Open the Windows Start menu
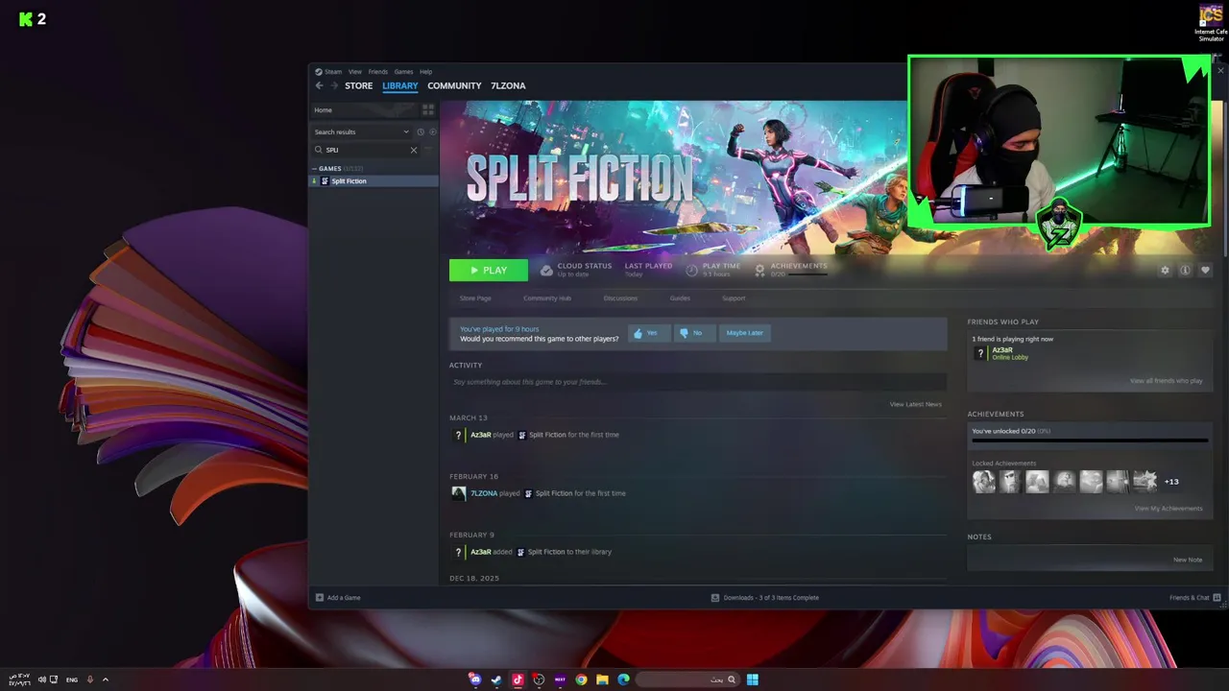This screenshot has width=1229, height=691. pyautogui.click(x=753, y=679)
